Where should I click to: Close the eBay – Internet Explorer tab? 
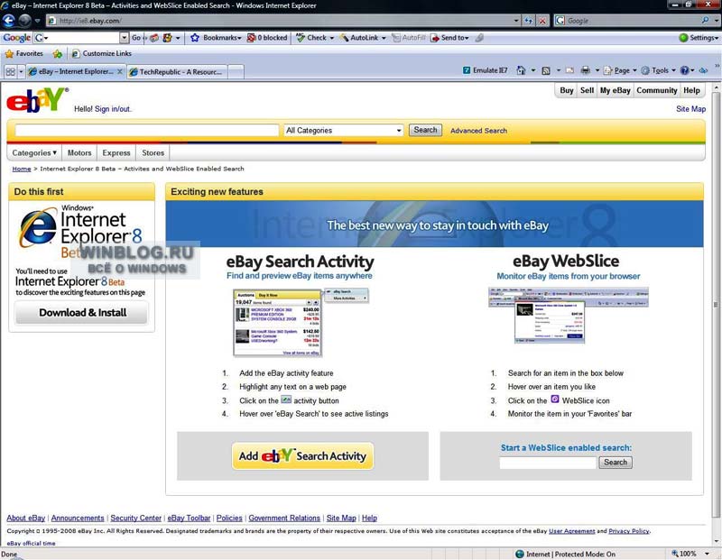tap(120, 71)
